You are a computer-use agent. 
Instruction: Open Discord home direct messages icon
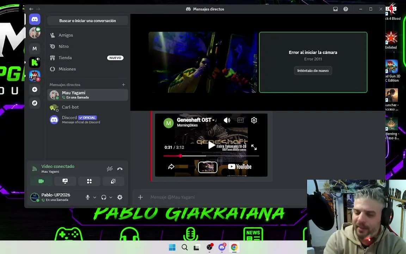[35, 19]
